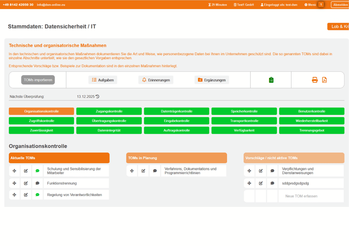Select the Verfügbarkeit category

tap(244, 130)
